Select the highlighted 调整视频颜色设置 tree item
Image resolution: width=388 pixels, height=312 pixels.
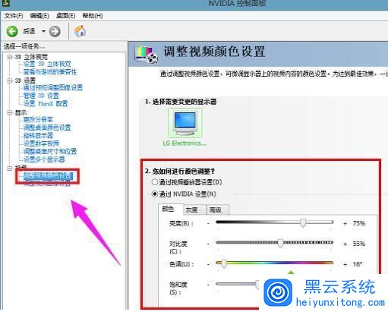pos(48,176)
